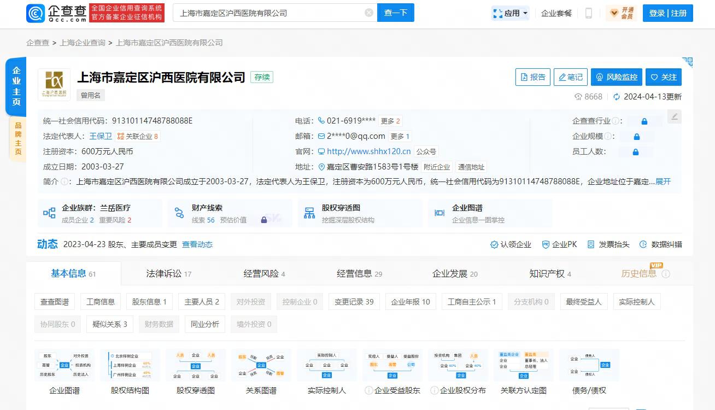Image resolution: width=715 pixels, height=410 pixels.
Task: Switch to the 经营风险 tab
Action: click(264, 273)
